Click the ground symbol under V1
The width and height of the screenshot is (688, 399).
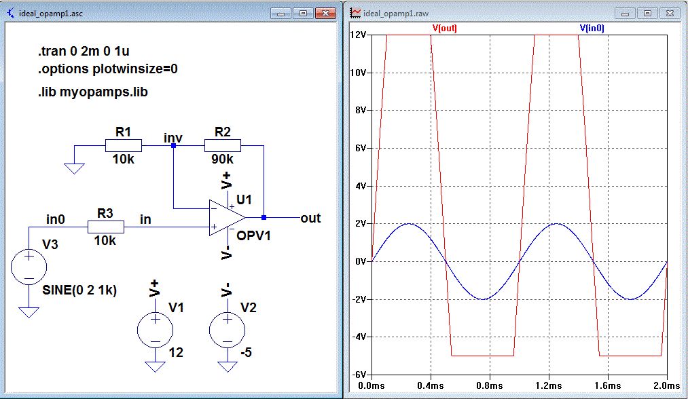click(156, 367)
